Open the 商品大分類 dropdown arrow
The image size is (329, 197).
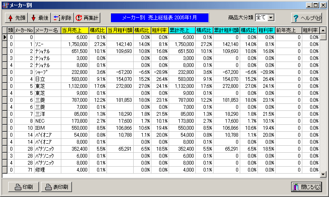(271, 18)
